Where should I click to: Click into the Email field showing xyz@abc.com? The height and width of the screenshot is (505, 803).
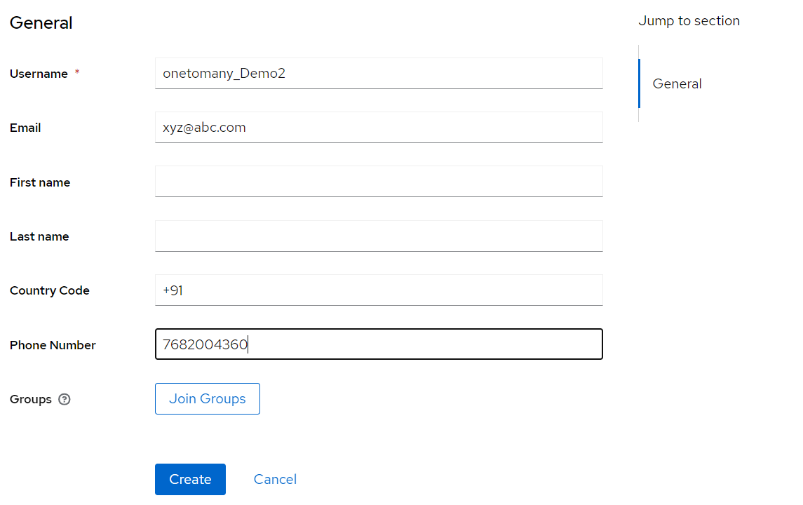(x=379, y=127)
